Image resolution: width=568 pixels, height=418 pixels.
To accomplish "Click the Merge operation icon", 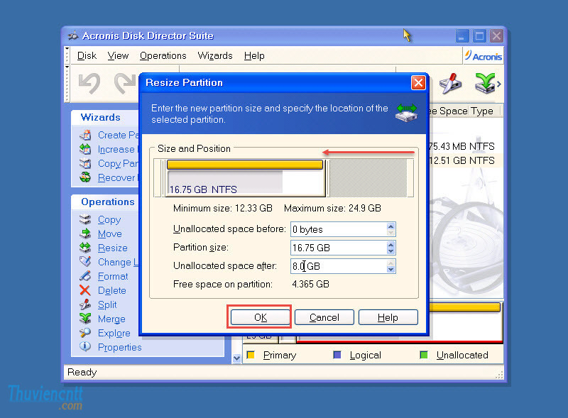I will [85, 319].
